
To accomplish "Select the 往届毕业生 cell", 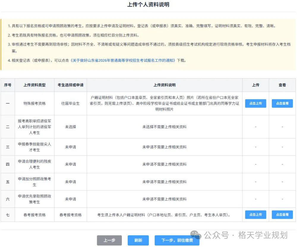I will 70,103.
